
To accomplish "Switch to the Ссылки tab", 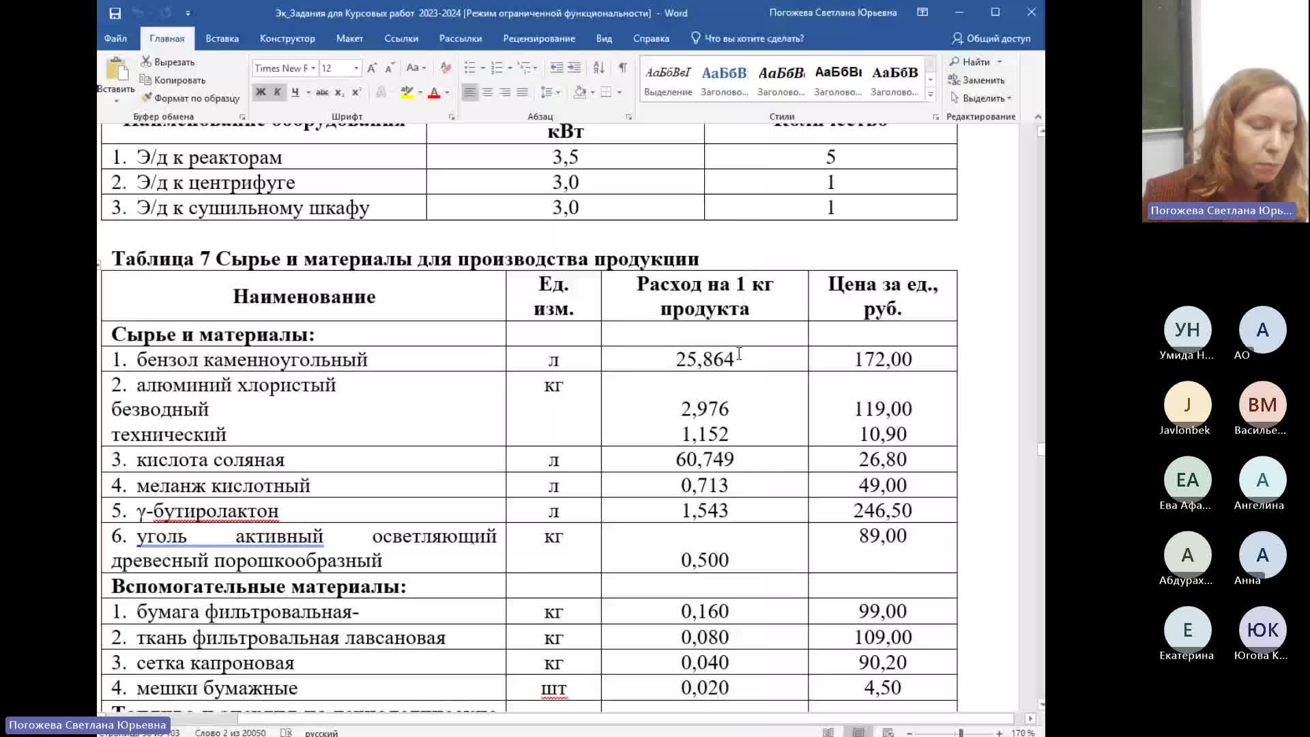I will click(401, 38).
